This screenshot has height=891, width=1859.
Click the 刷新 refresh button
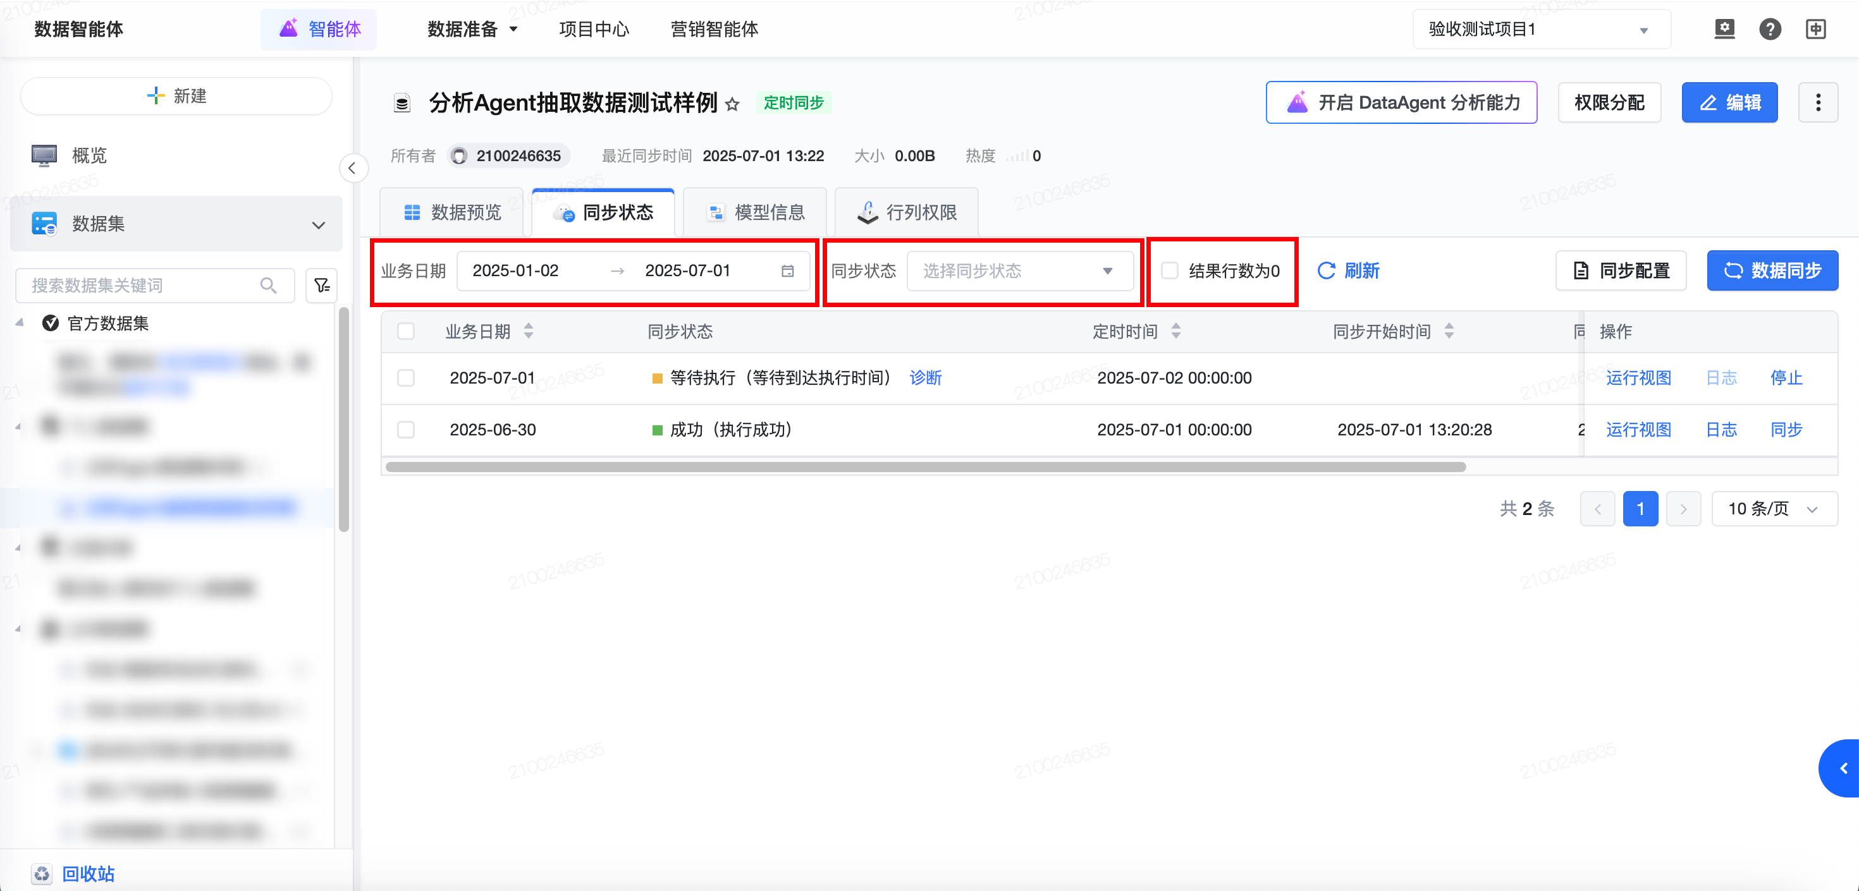(x=1348, y=270)
